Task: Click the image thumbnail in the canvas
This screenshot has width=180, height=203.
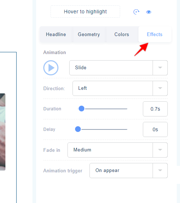Action: (3, 132)
